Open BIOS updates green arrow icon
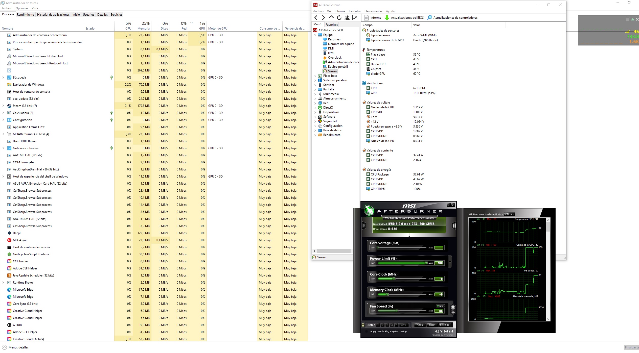The width and height of the screenshot is (639, 353). coord(387,18)
